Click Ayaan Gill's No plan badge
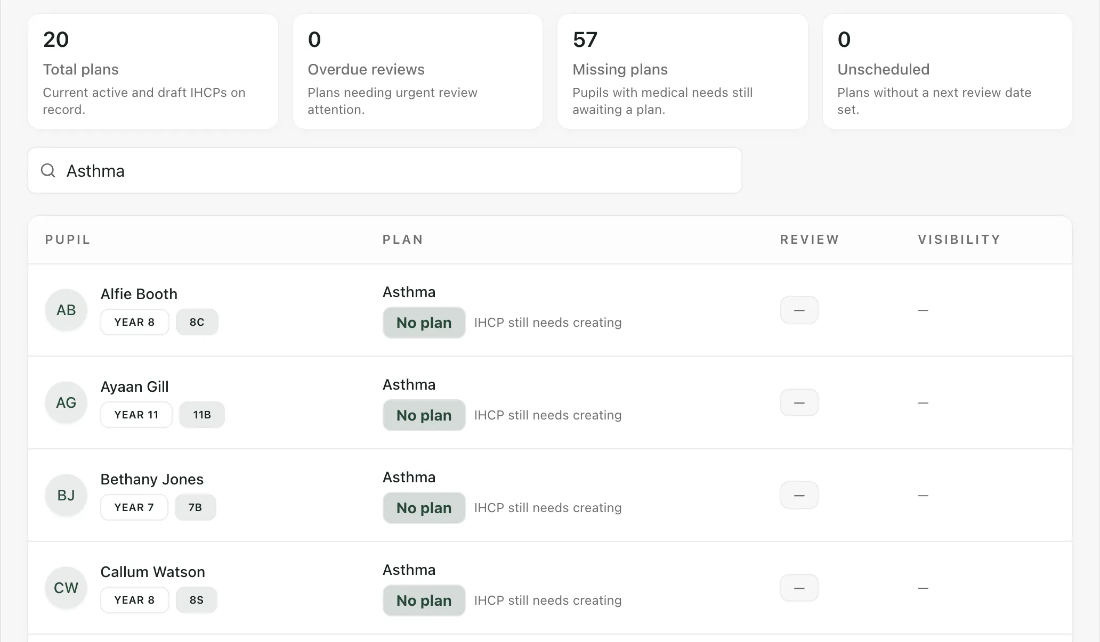This screenshot has width=1100, height=642. pos(424,415)
